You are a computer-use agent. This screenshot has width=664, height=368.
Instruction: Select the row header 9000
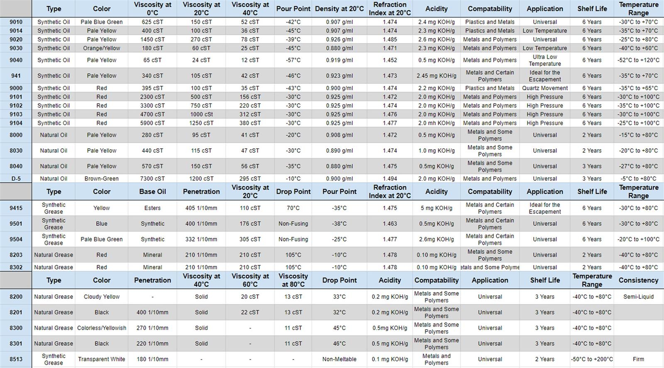point(16,88)
